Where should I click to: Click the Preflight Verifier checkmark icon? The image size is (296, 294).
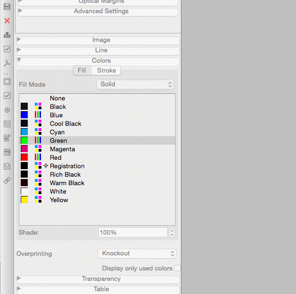(x=7, y=49)
